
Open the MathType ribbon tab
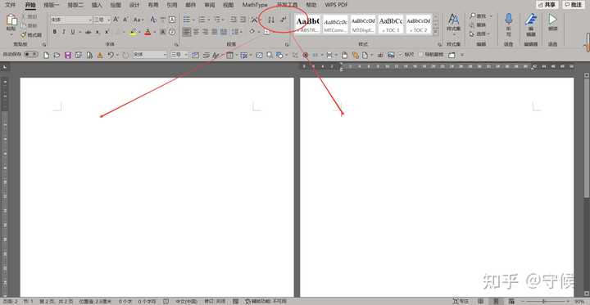[x=255, y=5]
